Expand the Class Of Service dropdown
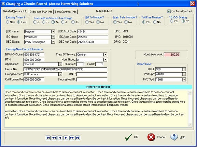This screenshot has width=197, height=147. click(105, 55)
